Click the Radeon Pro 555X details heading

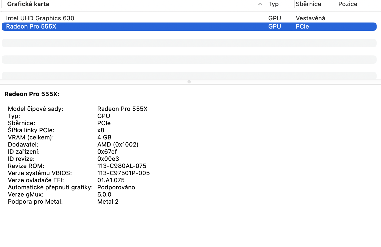point(32,94)
